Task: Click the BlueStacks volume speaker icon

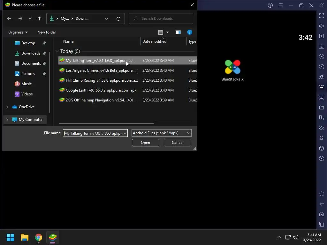Action: 321,26
